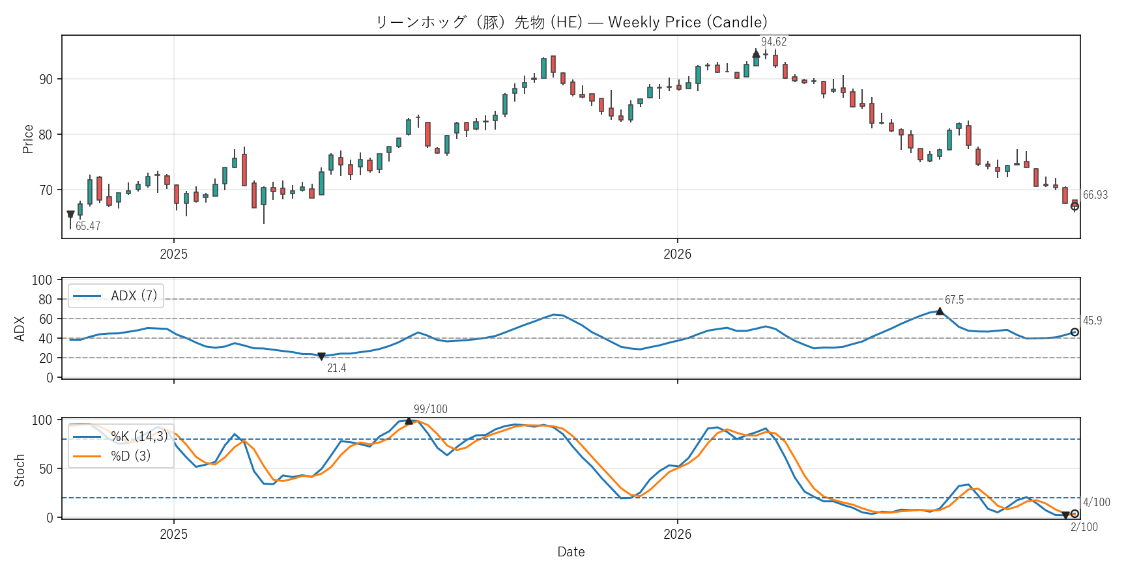Select the 65.47 low price annotation
The height and width of the screenshot is (572, 1126).
[x=88, y=226]
